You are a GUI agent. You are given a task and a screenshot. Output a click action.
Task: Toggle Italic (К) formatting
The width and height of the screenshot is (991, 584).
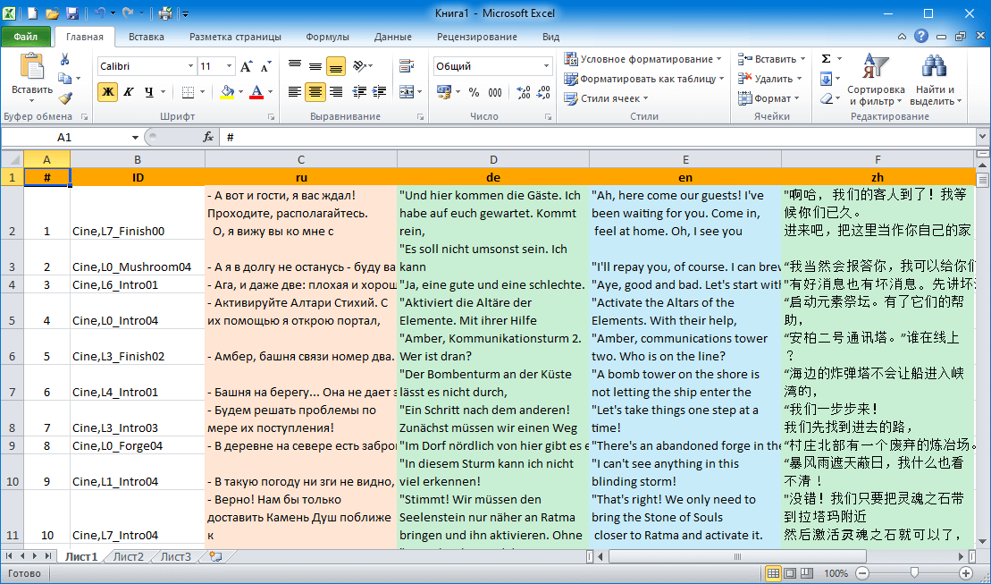(128, 92)
